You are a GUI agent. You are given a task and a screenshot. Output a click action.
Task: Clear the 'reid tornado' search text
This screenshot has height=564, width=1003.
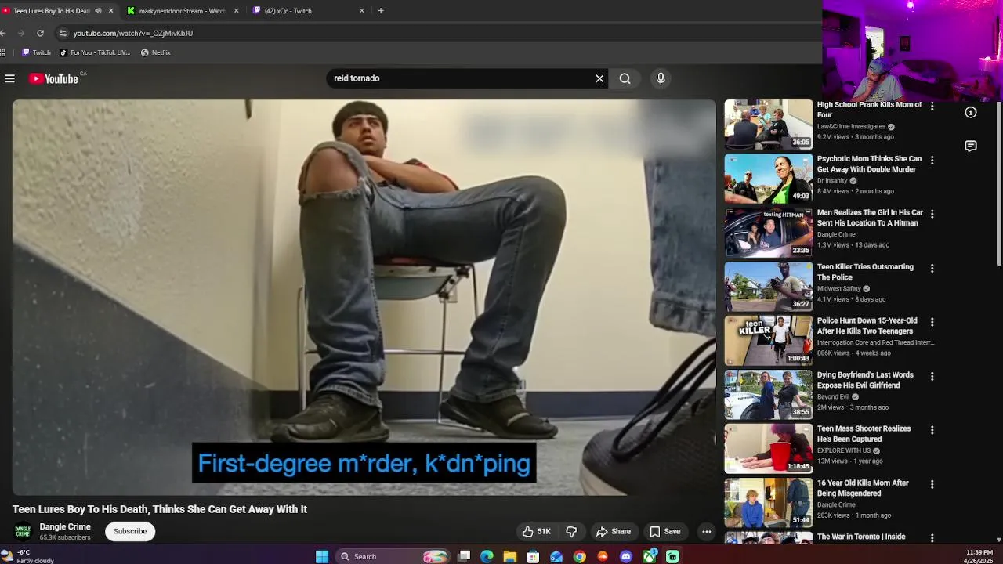tap(599, 78)
